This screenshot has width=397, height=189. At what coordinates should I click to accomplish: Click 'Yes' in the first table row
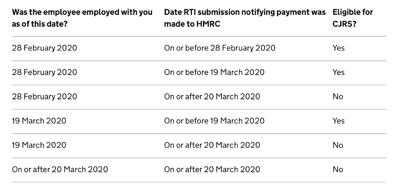[338, 48]
